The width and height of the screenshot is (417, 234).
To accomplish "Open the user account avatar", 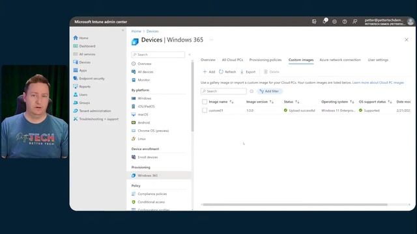I will pos(410,21).
